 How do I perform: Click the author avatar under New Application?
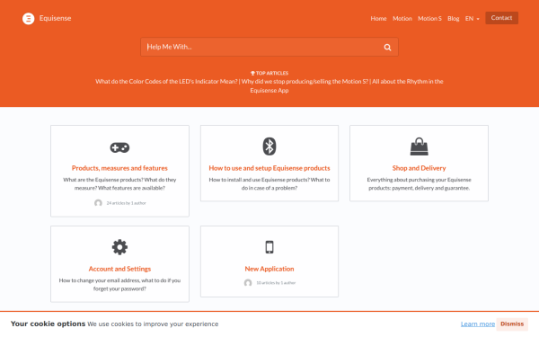tap(248, 283)
